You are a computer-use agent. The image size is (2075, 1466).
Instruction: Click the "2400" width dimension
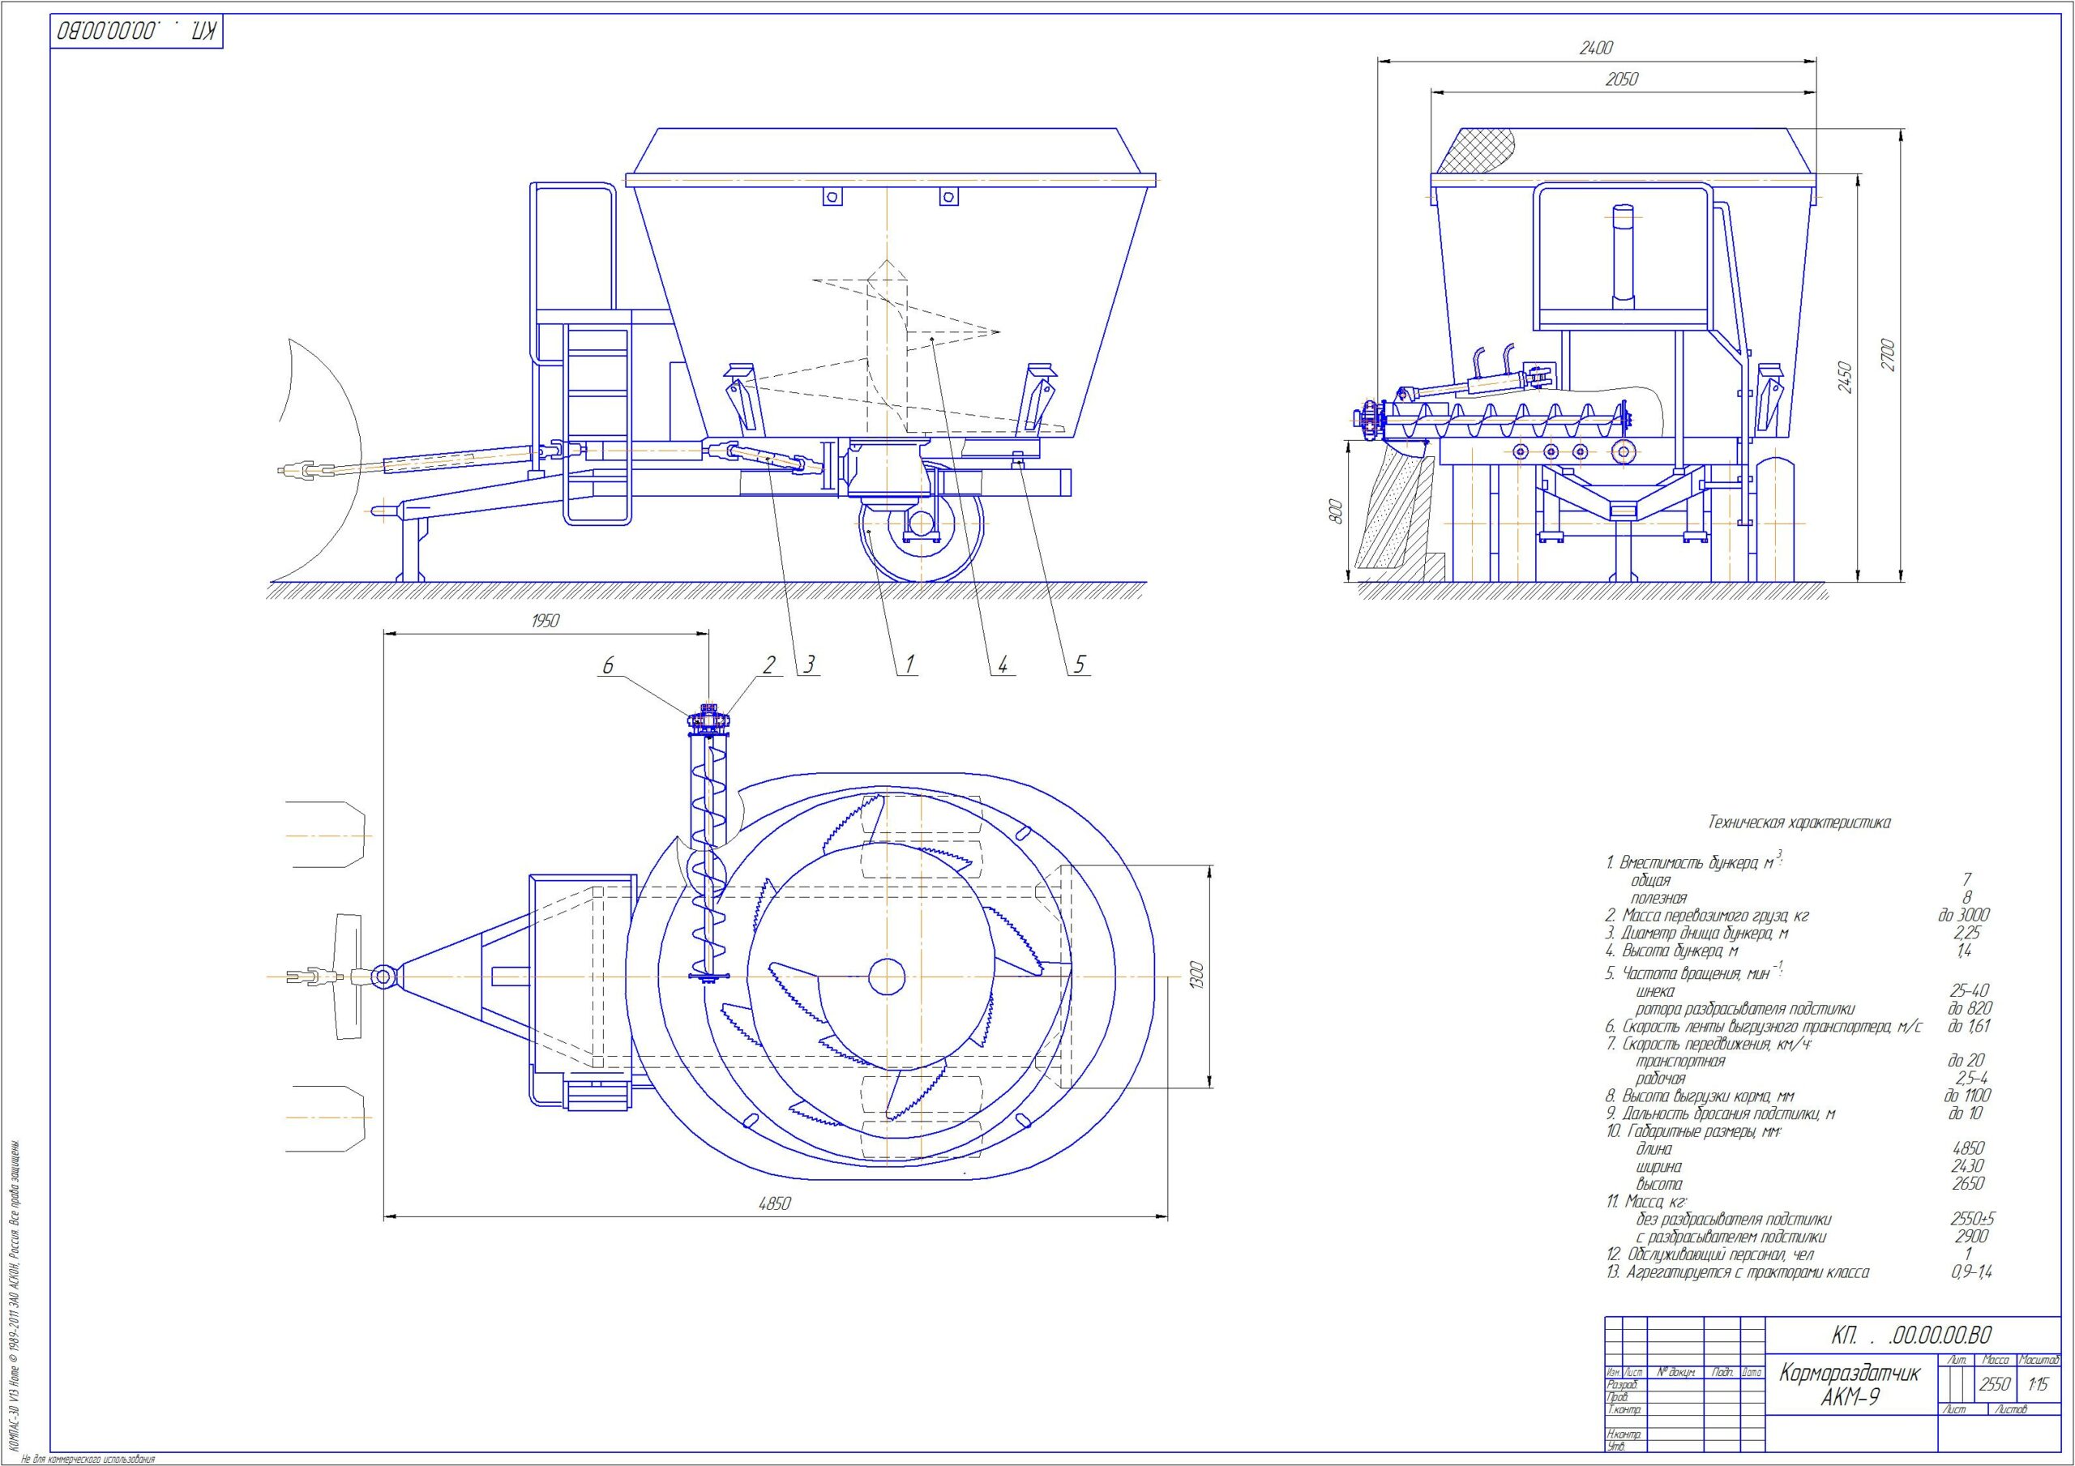(x=1596, y=48)
